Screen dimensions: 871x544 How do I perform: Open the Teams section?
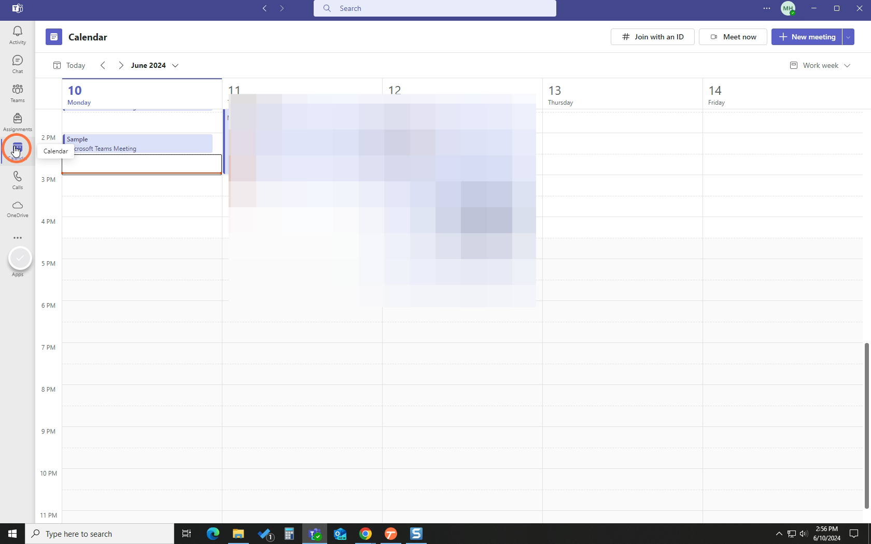pyautogui.click(x=17, y=93)
